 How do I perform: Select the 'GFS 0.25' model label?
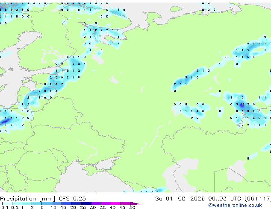(72, 199)
